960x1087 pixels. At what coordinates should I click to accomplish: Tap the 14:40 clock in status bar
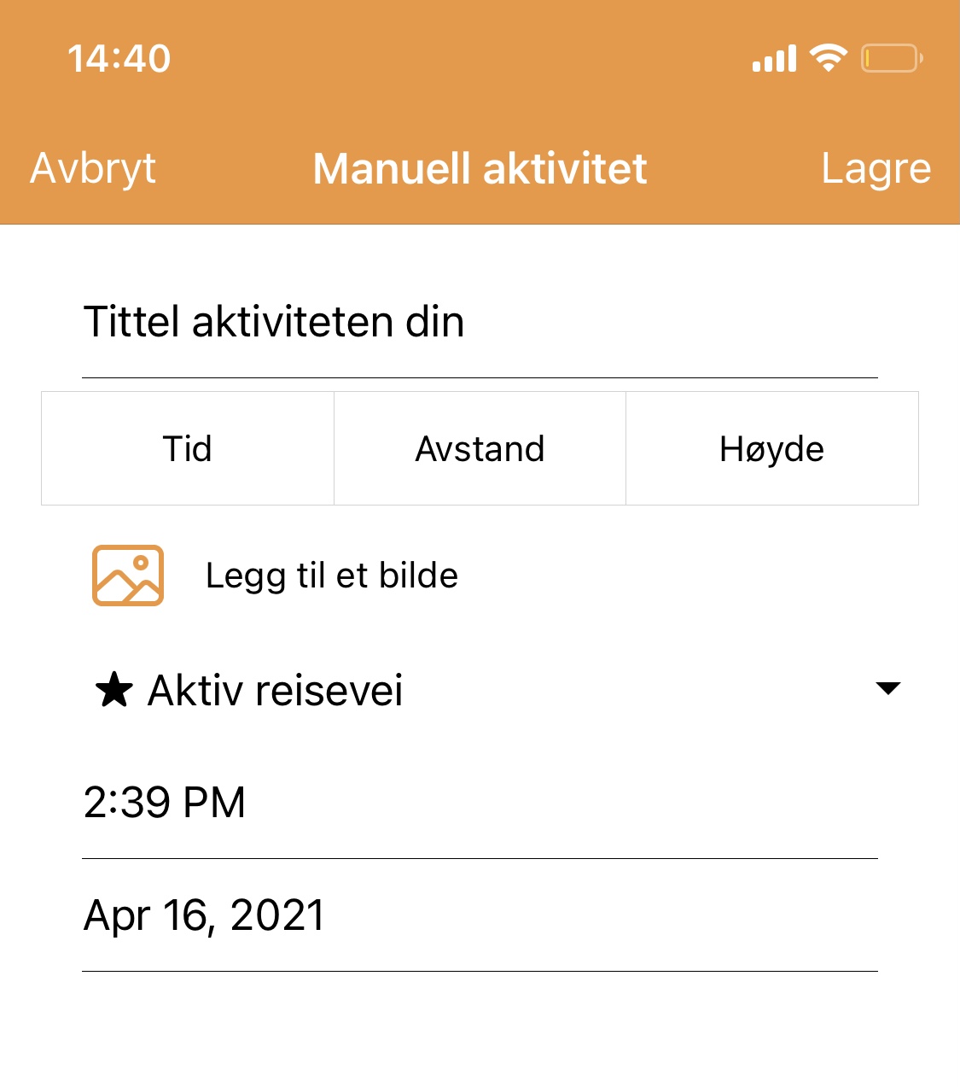point(119,59)
